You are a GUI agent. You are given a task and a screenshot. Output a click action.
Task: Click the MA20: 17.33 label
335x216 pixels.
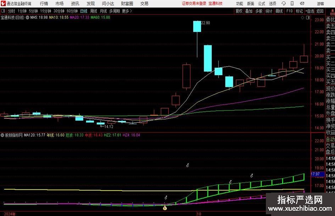pyautogui.click(x=79, y=17)
